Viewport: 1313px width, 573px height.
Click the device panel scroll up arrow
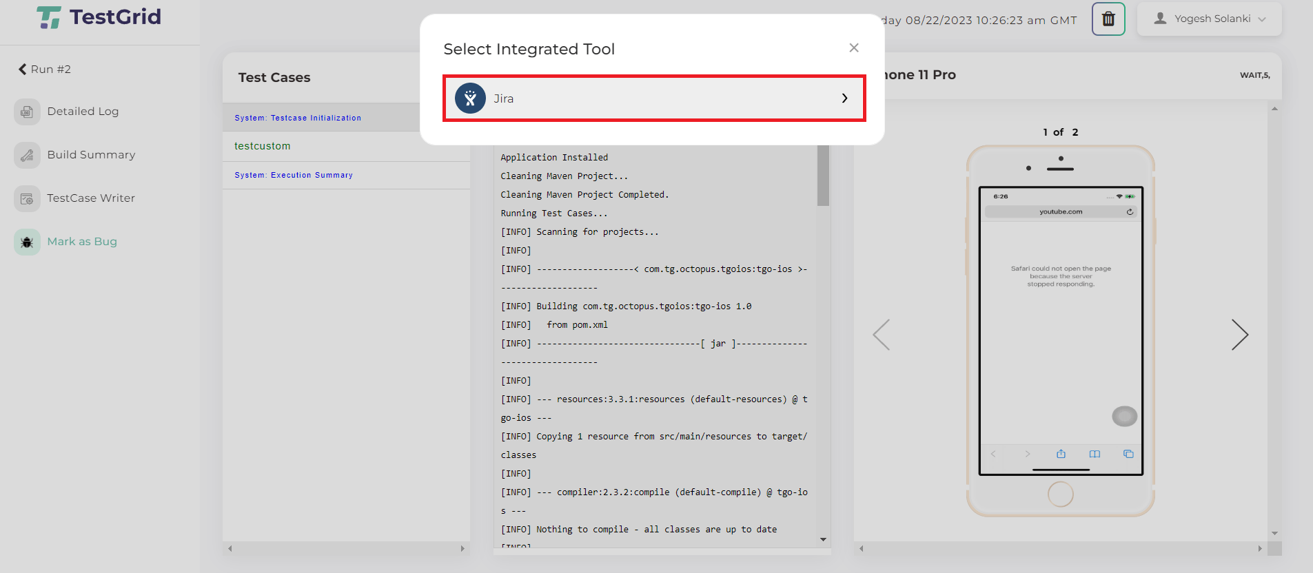tap(1274, 109)
